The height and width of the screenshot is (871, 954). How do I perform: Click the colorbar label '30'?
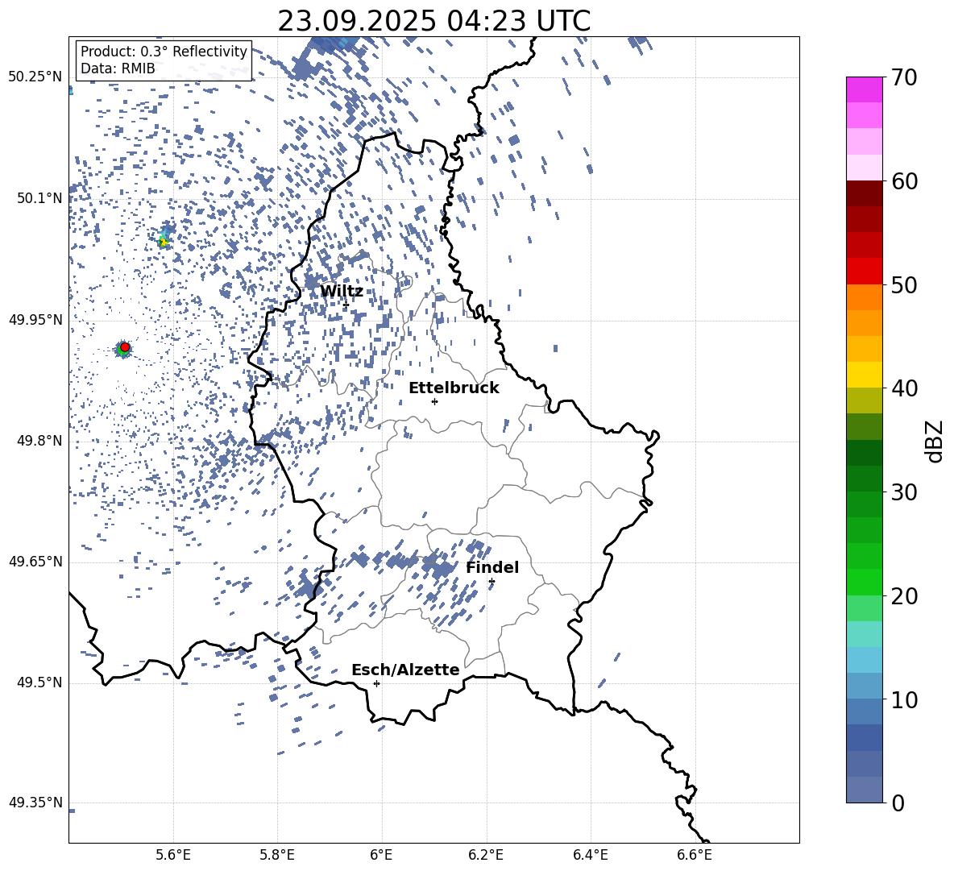click(x=904, y=492)
